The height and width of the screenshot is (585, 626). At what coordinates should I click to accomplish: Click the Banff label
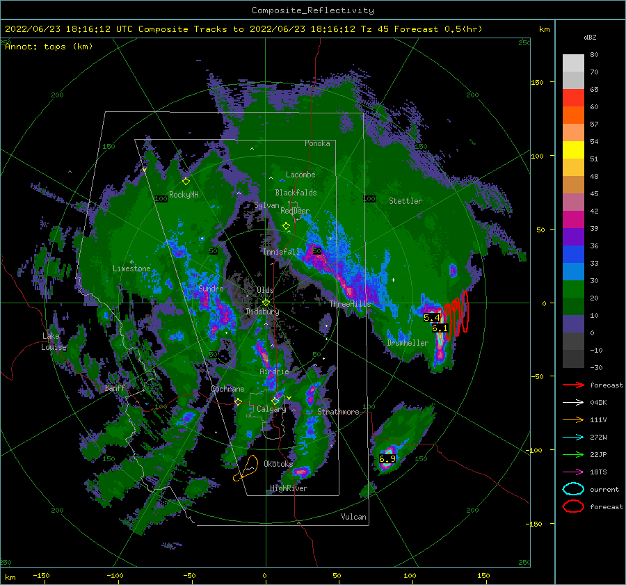[115, 387]
